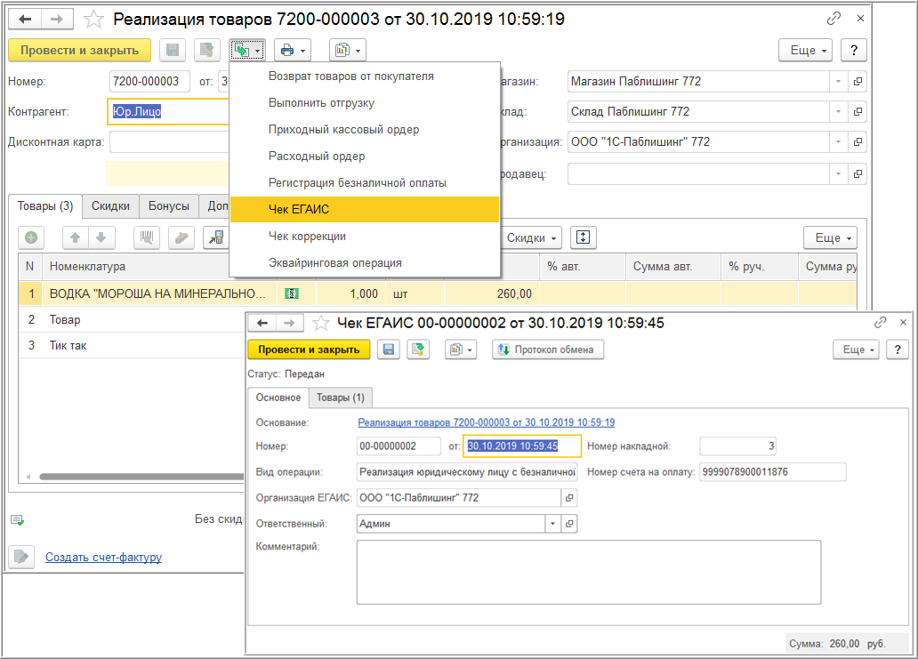Open reports icon dropdown in Реализация toolbar
Viewport: 918px width, 659px height.
click(348, 51)
